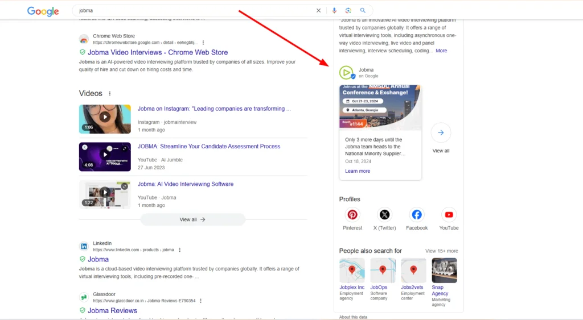Open NMSDC conference post image
The width and height of the screenshot is (583, 320).
click(x=380, y=107)
